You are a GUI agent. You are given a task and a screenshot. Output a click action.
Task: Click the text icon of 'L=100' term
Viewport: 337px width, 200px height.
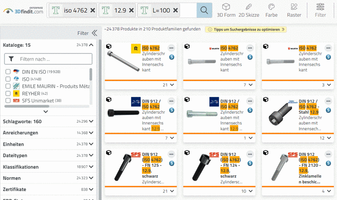click(x=144, y=10)
